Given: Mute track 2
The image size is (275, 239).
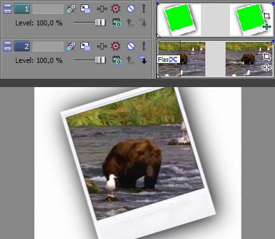Looking at the screenshot, I should [131, 46].
